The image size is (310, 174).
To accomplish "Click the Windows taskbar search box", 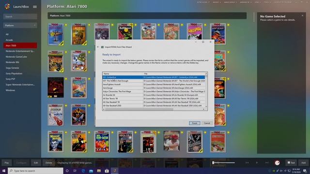I will tap(35, 171).
